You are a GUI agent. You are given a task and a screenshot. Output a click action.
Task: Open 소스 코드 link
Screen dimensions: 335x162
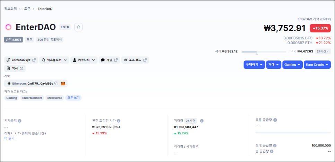pyautogui.click(x=135, y=60)
